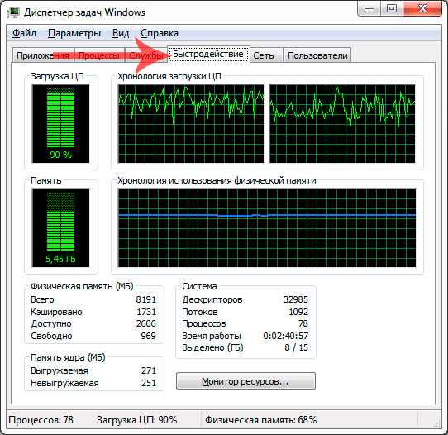The image size is (448, 435).
Task: Switch to the Приложения tab
Action: 43,55
